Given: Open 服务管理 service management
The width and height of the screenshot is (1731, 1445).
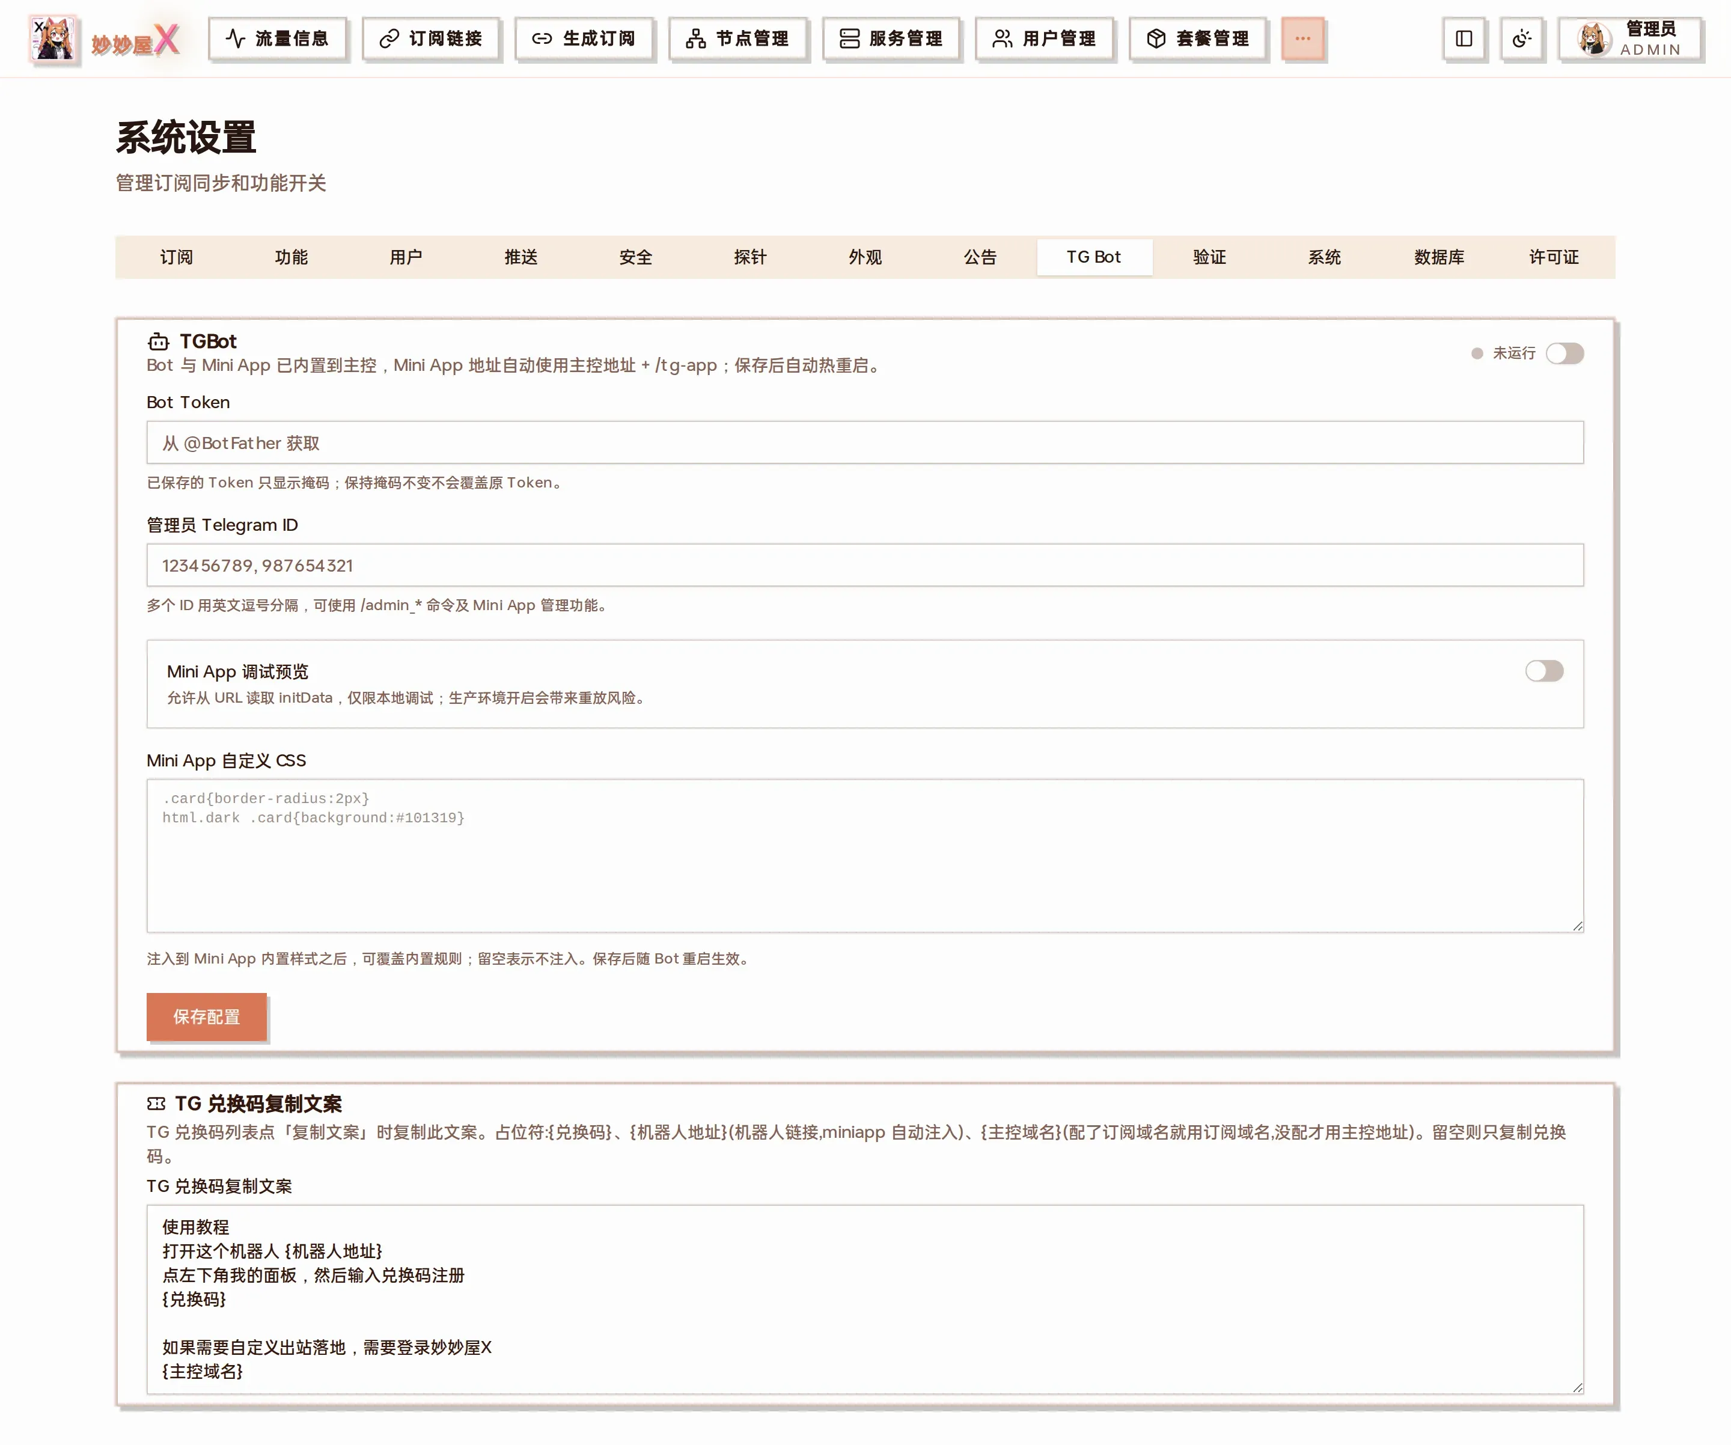Looking at the screenshot, I should (891, 38).
